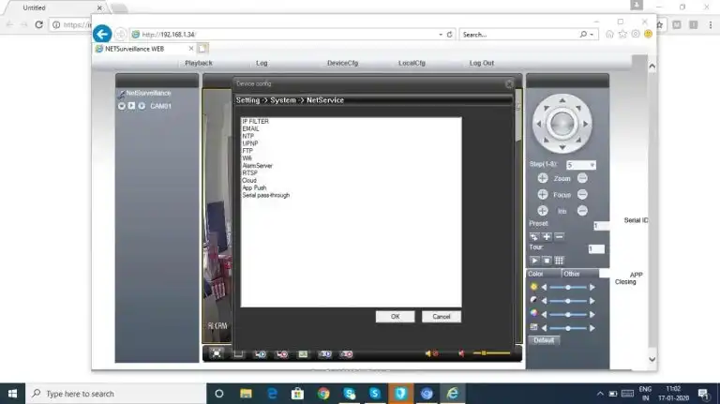Viewport: 720px width, 404px height.
Task: Click the Focus minus icon
Action: click(582, 194)
